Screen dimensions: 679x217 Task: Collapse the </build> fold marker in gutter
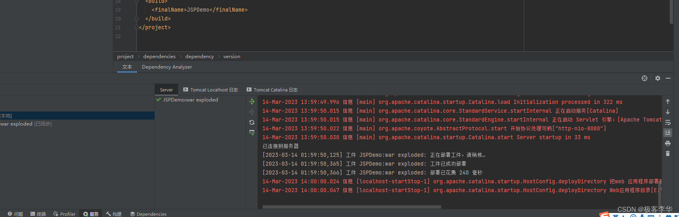coord(136,18)
